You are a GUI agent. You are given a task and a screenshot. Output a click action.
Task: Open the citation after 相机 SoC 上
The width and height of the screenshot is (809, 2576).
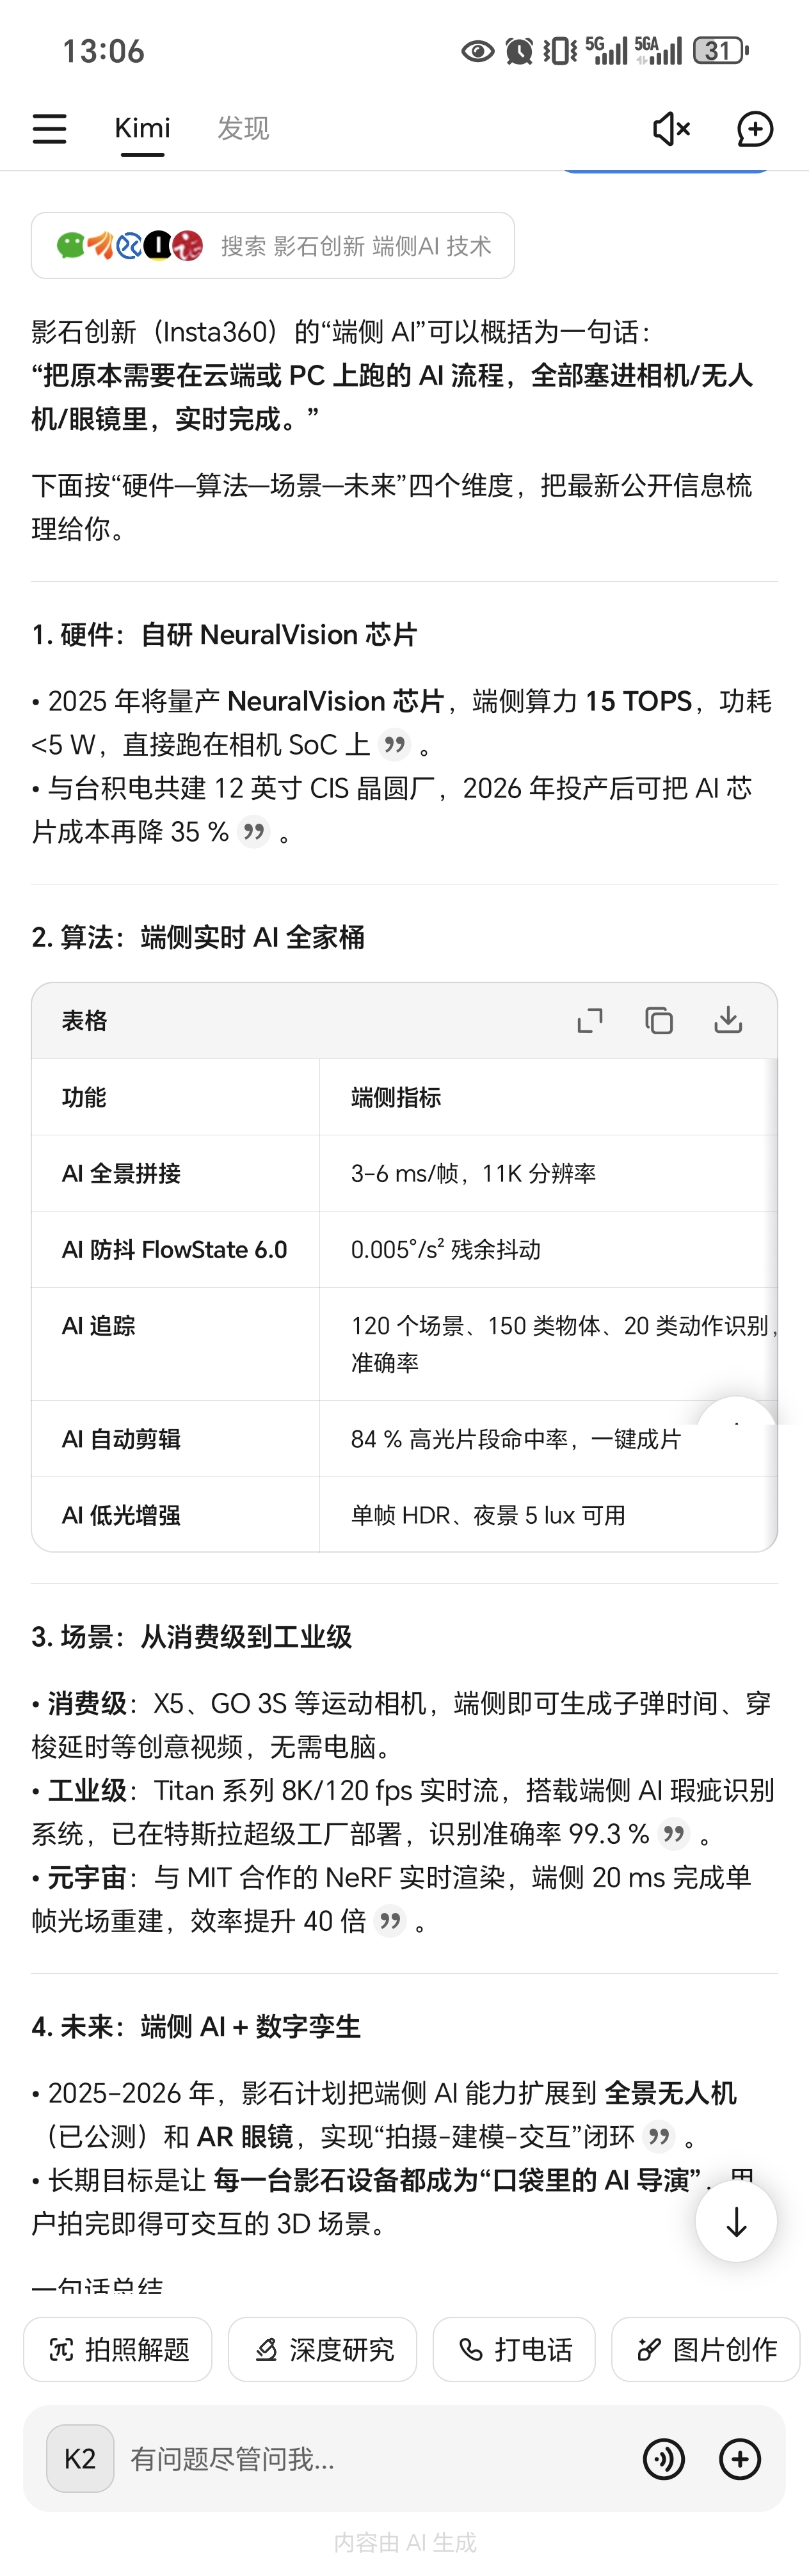tap(396, 745)
